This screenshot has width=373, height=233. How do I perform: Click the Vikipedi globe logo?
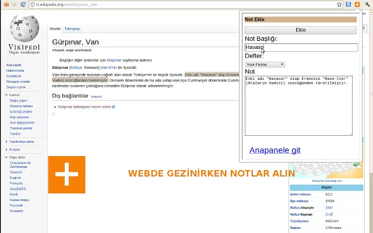[24, 29]
